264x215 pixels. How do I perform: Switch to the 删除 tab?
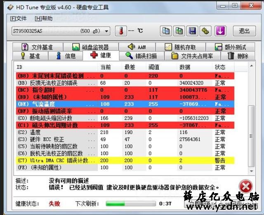click(238, 56)
